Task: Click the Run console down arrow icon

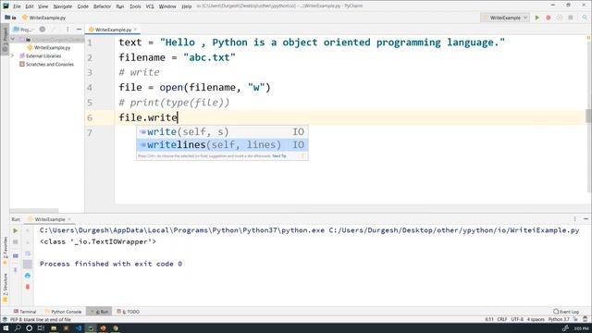Action: (x=28, y=242)
